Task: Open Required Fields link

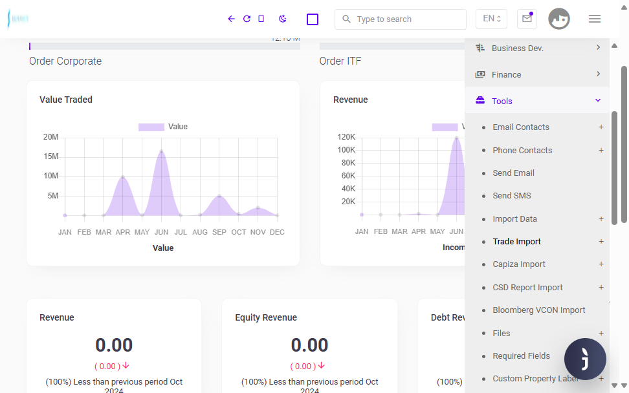Action: pyautogui.click(x=521, y=356)
